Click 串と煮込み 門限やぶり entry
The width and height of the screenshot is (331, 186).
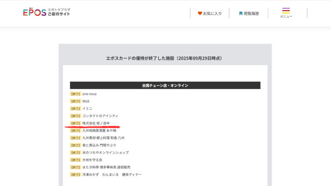tap(99, 145)
